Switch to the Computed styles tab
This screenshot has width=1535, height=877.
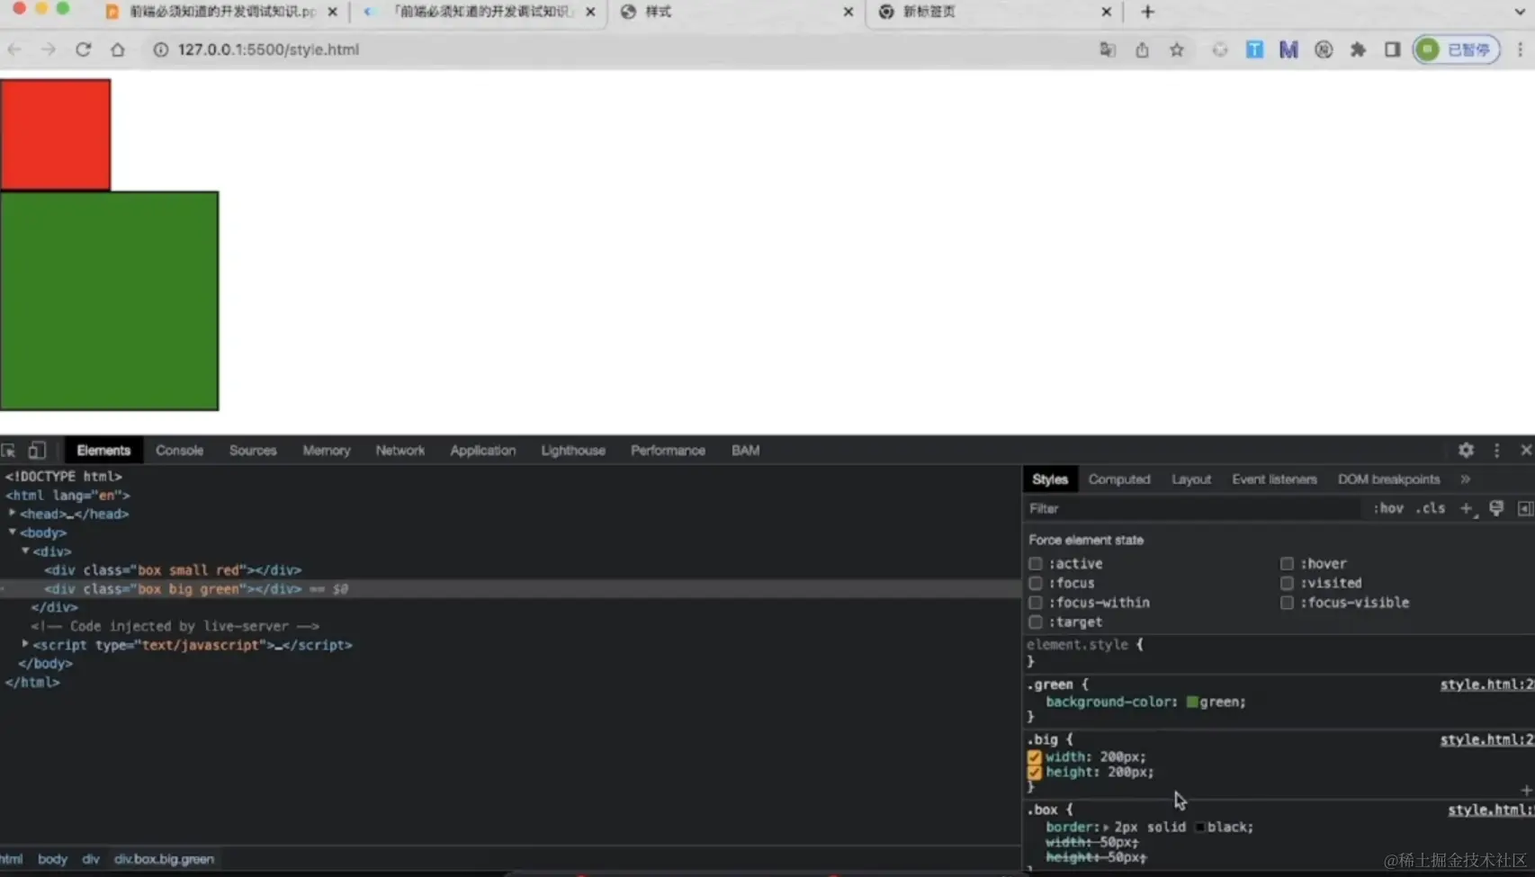(1119, 479)
